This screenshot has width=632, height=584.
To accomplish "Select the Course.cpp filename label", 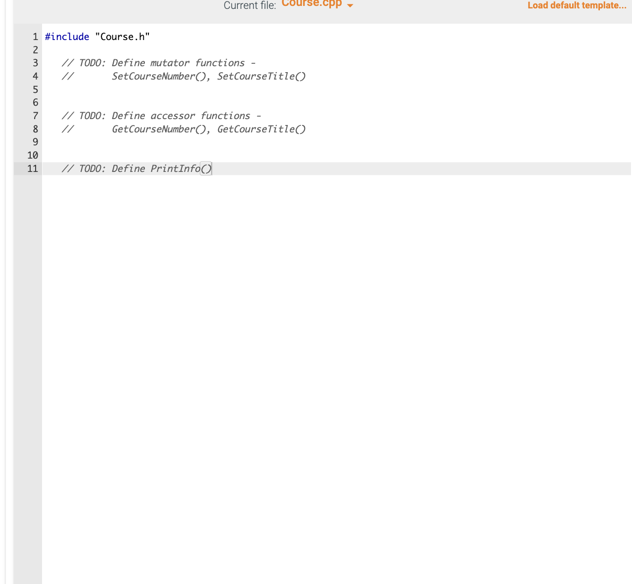I will point(311,4).
